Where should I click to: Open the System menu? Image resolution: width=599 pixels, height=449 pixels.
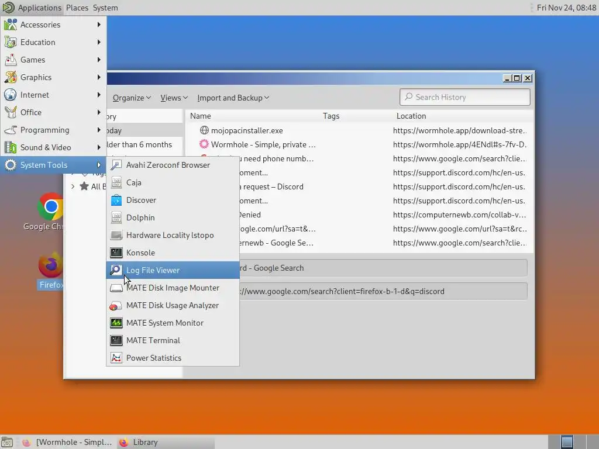click(105, 8)
